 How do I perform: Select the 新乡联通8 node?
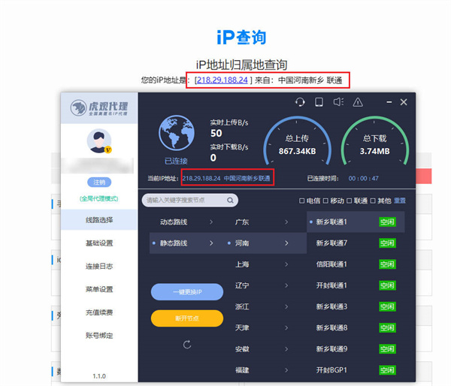356,327
